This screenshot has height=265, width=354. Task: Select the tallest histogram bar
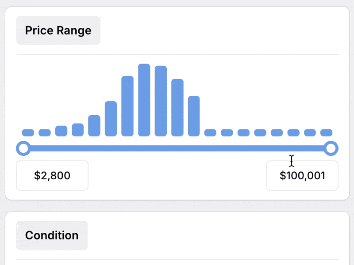point(144,100)
